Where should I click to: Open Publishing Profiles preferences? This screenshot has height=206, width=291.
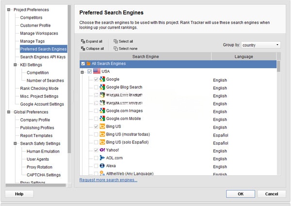pos(37,128)
